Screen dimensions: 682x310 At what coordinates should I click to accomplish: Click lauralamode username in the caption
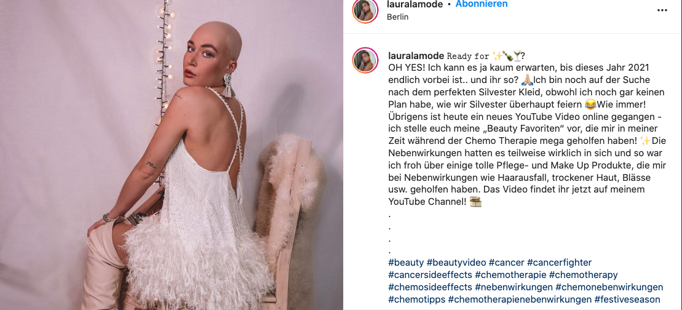[415, 56]
